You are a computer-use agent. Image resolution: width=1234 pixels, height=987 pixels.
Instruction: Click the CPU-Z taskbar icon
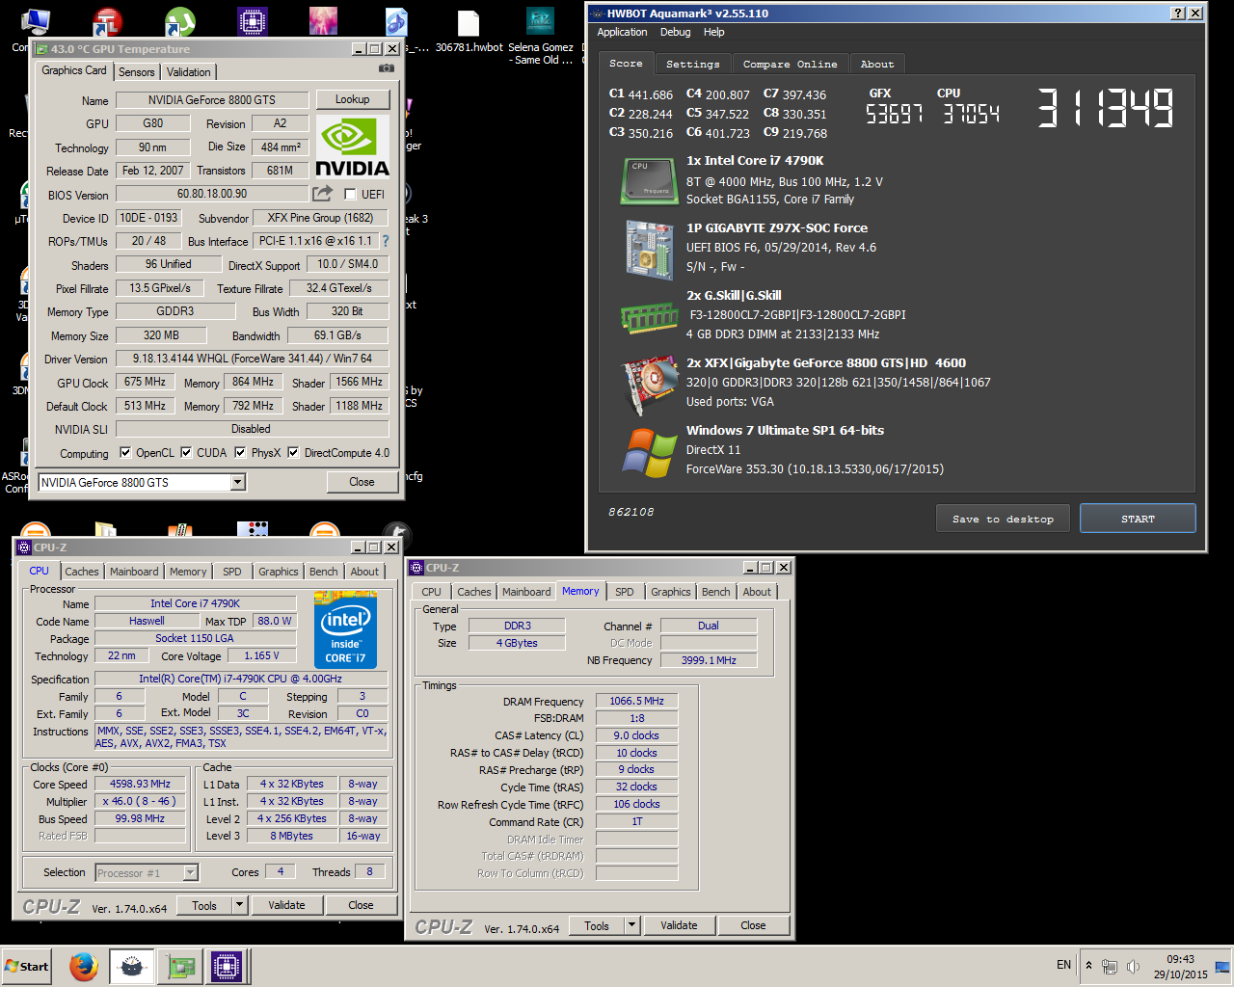227,966
